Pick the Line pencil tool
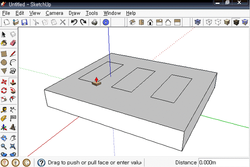The height and width of the screenshot is (167, 250). [13, 54]
